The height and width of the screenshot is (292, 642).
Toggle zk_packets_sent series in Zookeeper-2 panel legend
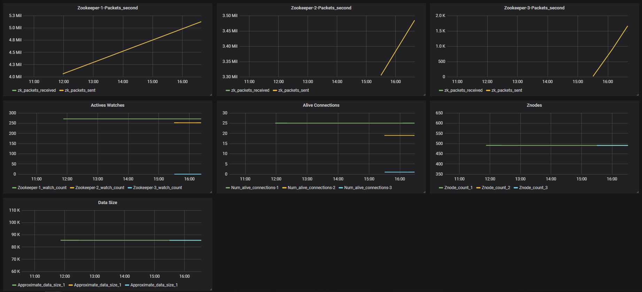click(x=294, y=90)
